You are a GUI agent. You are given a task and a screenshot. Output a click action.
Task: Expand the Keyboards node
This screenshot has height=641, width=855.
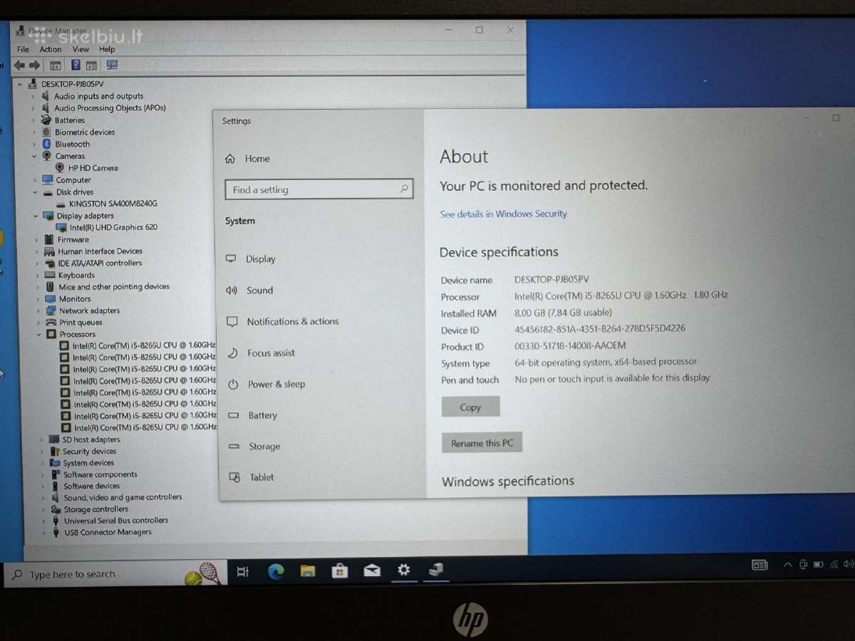tap(37, 275)
